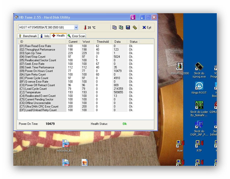
Task: Close the HD Tune window
Action: tap(154, 17)
